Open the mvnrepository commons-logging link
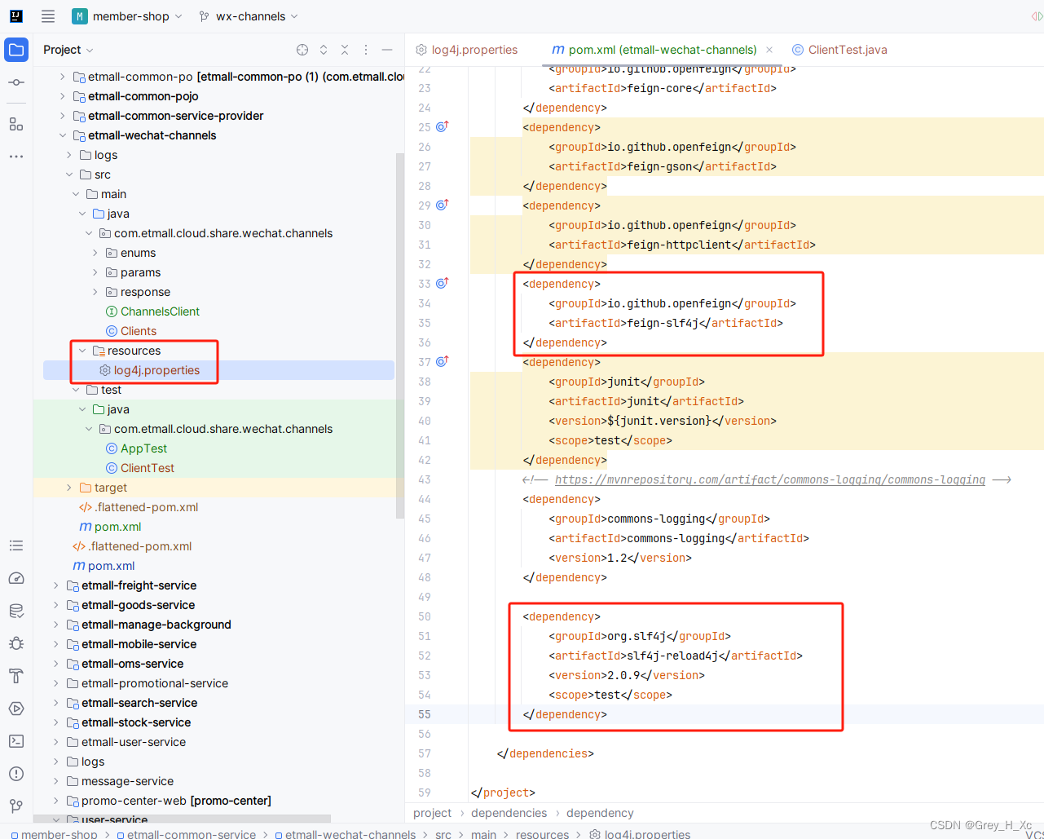Image resolution: width=1044 pixels, height=839 pixels. point(770,479)
